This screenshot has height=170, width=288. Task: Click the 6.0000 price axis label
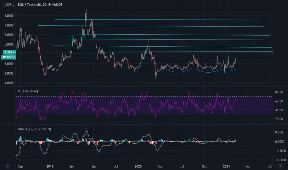(x=9, y=35)
